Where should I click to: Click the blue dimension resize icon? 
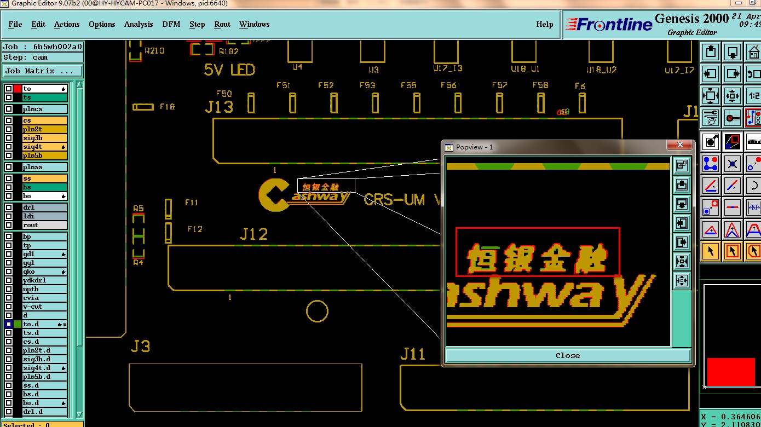(753, 207)
